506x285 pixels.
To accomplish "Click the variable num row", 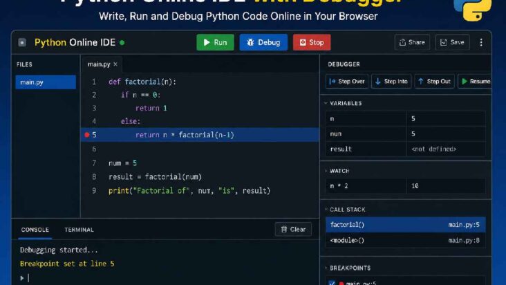I will 405,134.
